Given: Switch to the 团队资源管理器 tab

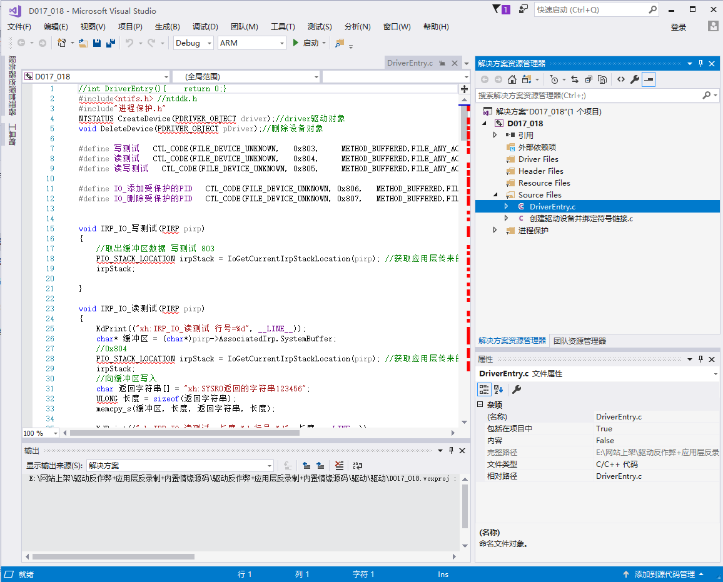Looking at the screenshot, I should [x=580, y=341].
